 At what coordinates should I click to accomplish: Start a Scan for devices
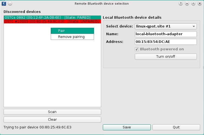tap(52, 112)
